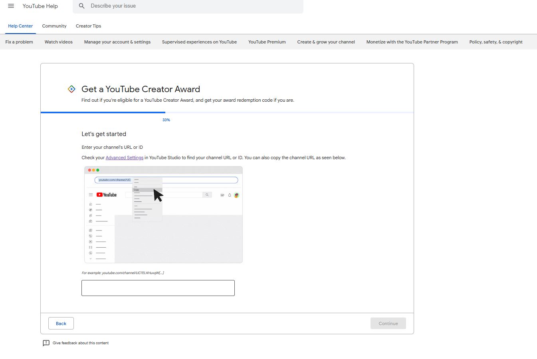Click the Creator Award diamond icon
This screenshot has width=537, height=359.
pos(71,89)
